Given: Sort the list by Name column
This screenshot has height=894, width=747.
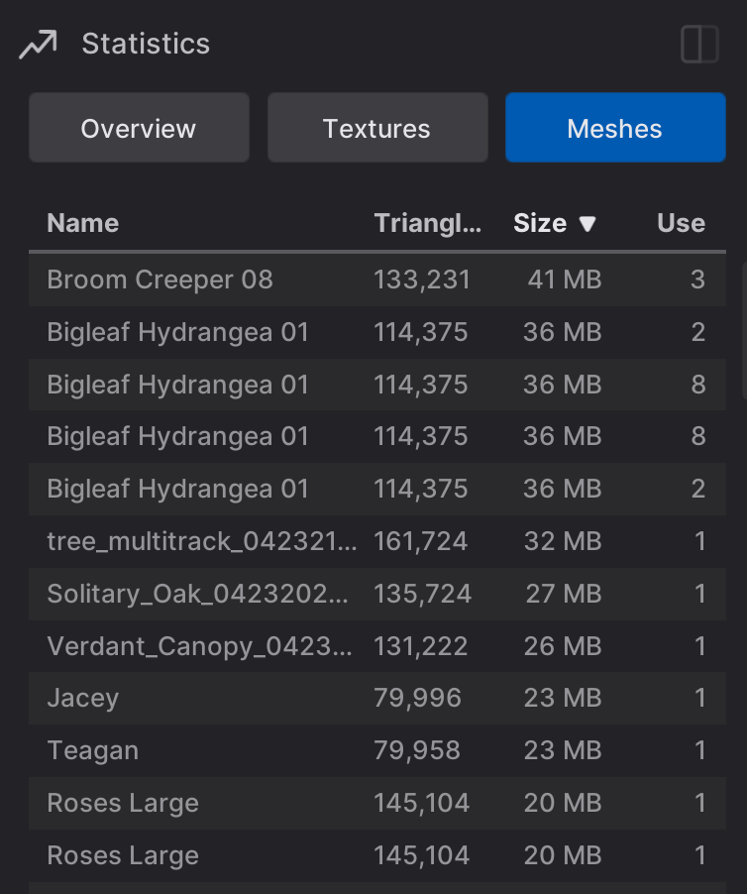Looking at the screenshot, I should pyautogui.click(x=83, y=223).
